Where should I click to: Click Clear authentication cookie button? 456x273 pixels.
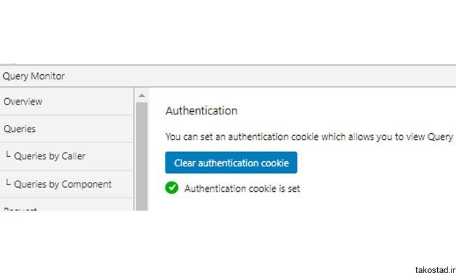231,162
